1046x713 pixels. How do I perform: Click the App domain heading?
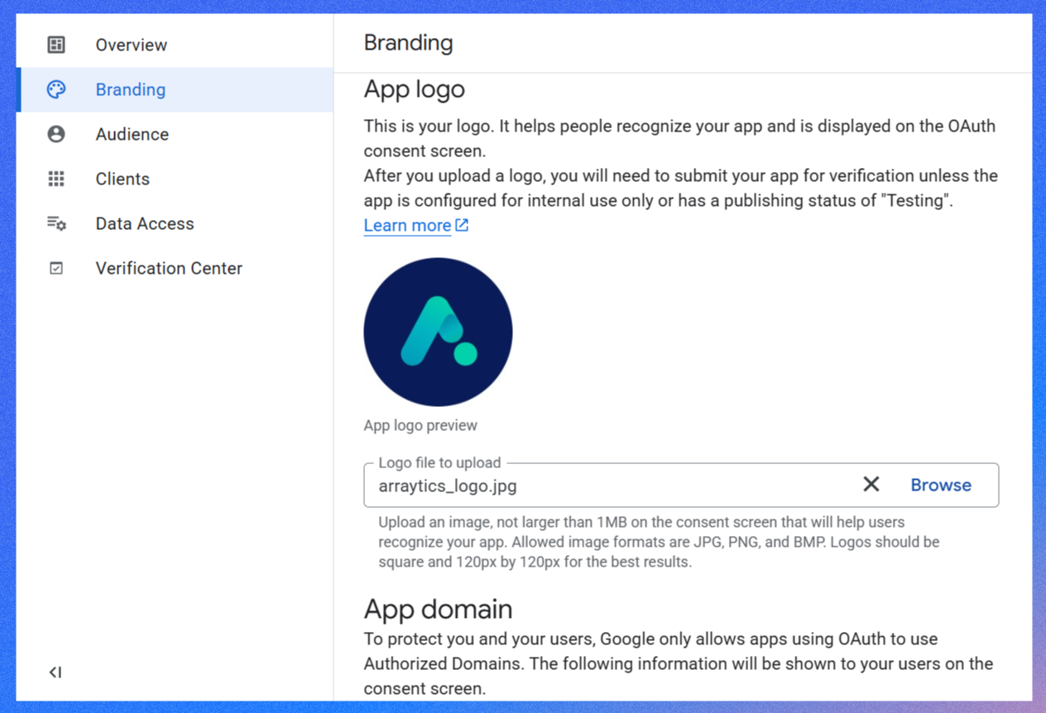coord(439,609)
